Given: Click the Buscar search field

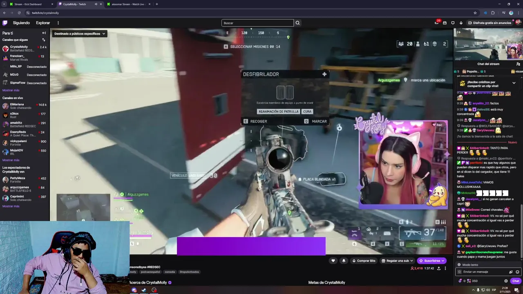Looking at the screenshot, I should (257, 23).
